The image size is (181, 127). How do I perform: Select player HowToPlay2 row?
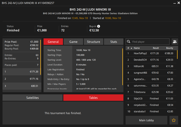[151, 53]
